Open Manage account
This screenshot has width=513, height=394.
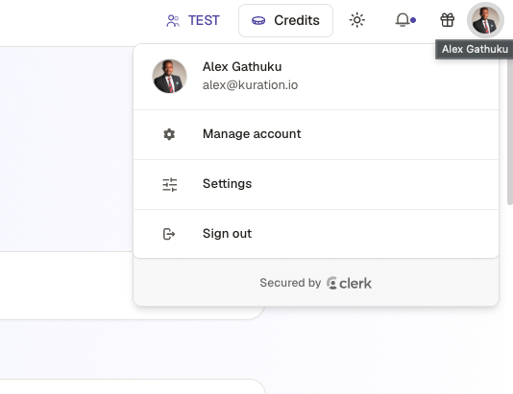coord(316,134)
